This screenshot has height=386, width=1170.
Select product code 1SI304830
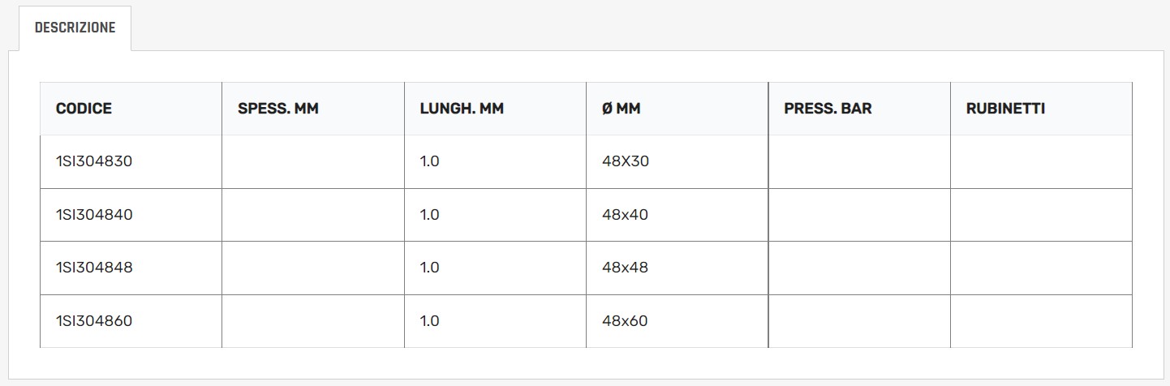click(x=94, y=161)
